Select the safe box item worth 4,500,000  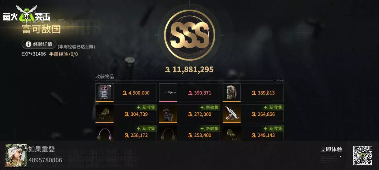coord(126,93)
